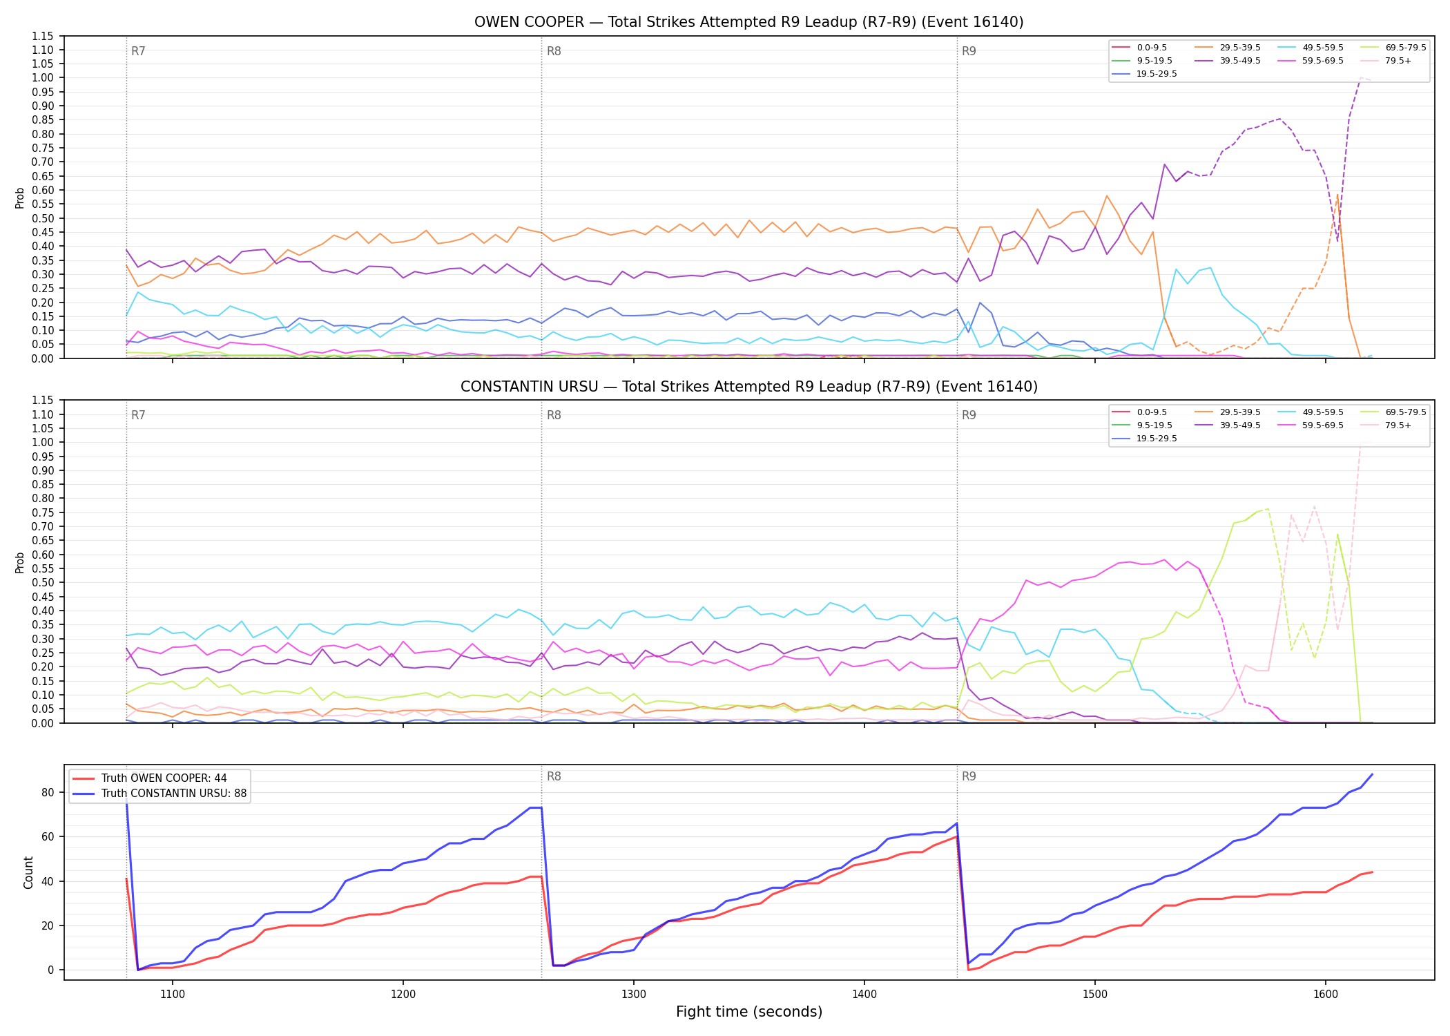The width and height of the screenshot is (1450, 1036).
Task: Click y-tick 60 on the Count chart
Action: pos(48,836)
